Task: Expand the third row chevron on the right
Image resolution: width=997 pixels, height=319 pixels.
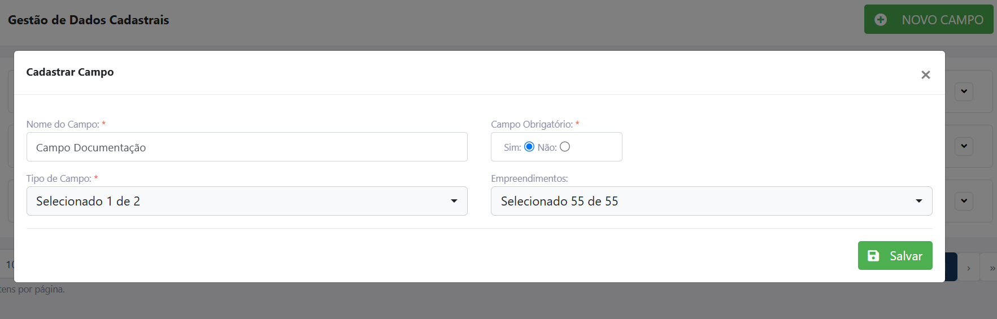Action: (x=964, y=201)
